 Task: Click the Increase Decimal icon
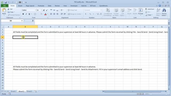coord(98,14)
